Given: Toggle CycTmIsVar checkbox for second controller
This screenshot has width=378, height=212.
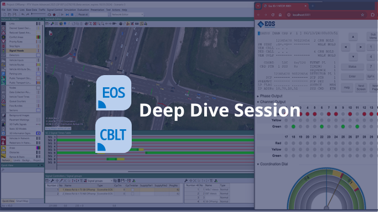Looking at the screenshot, I should click(132, 193).
